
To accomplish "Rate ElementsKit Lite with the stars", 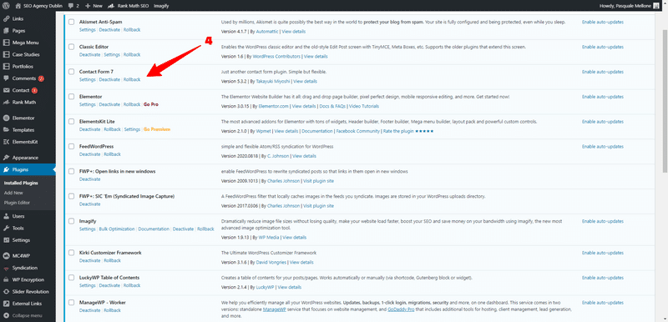I will (424, 131).
